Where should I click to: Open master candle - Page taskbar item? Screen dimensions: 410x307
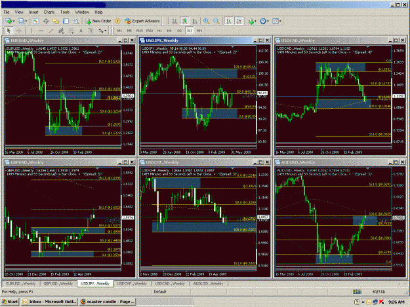pos(107,302)
